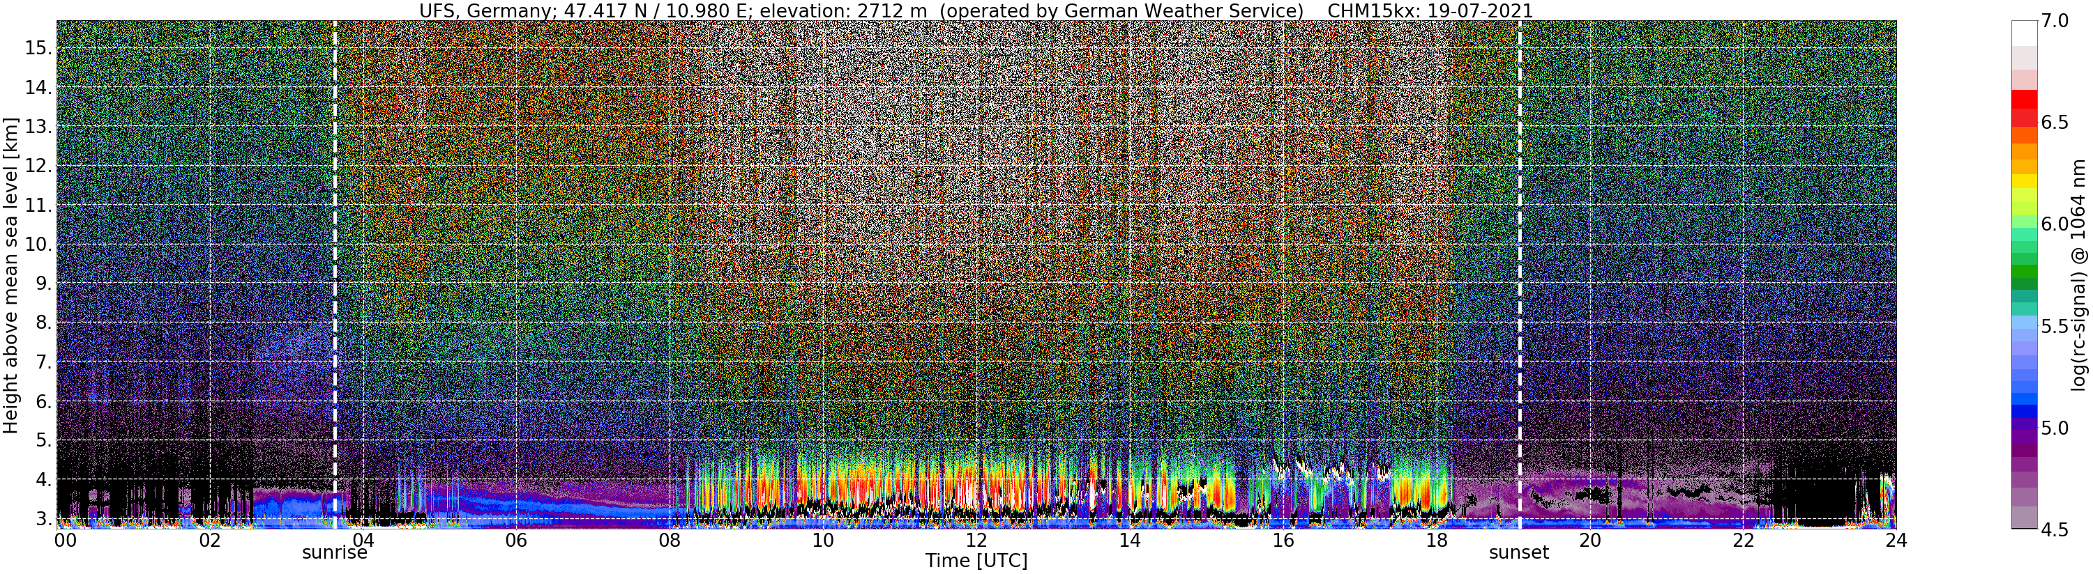Click the colorbar tick label '6.0'
This screenshot has height=574, width=2093.
[2054, 224]
